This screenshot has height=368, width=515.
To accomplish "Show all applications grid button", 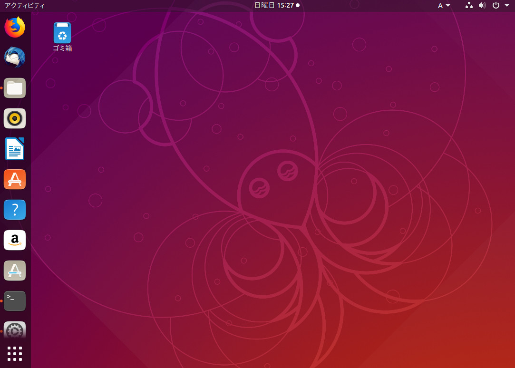I will pos(15,354).
